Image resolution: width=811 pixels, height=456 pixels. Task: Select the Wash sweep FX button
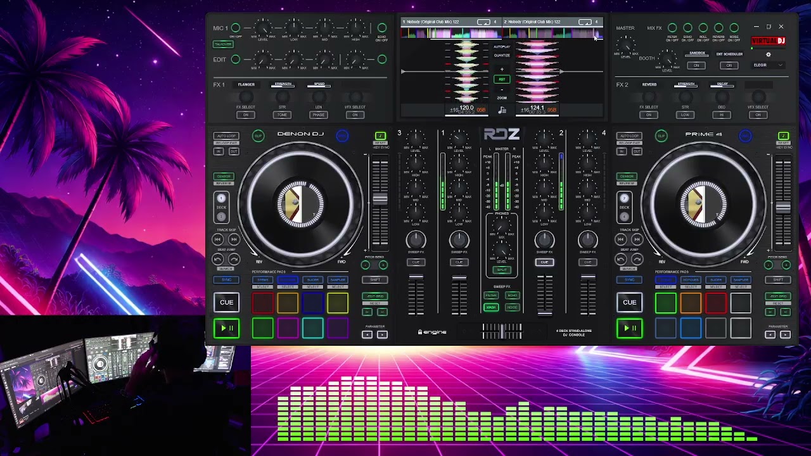click(x=491, y=307)
